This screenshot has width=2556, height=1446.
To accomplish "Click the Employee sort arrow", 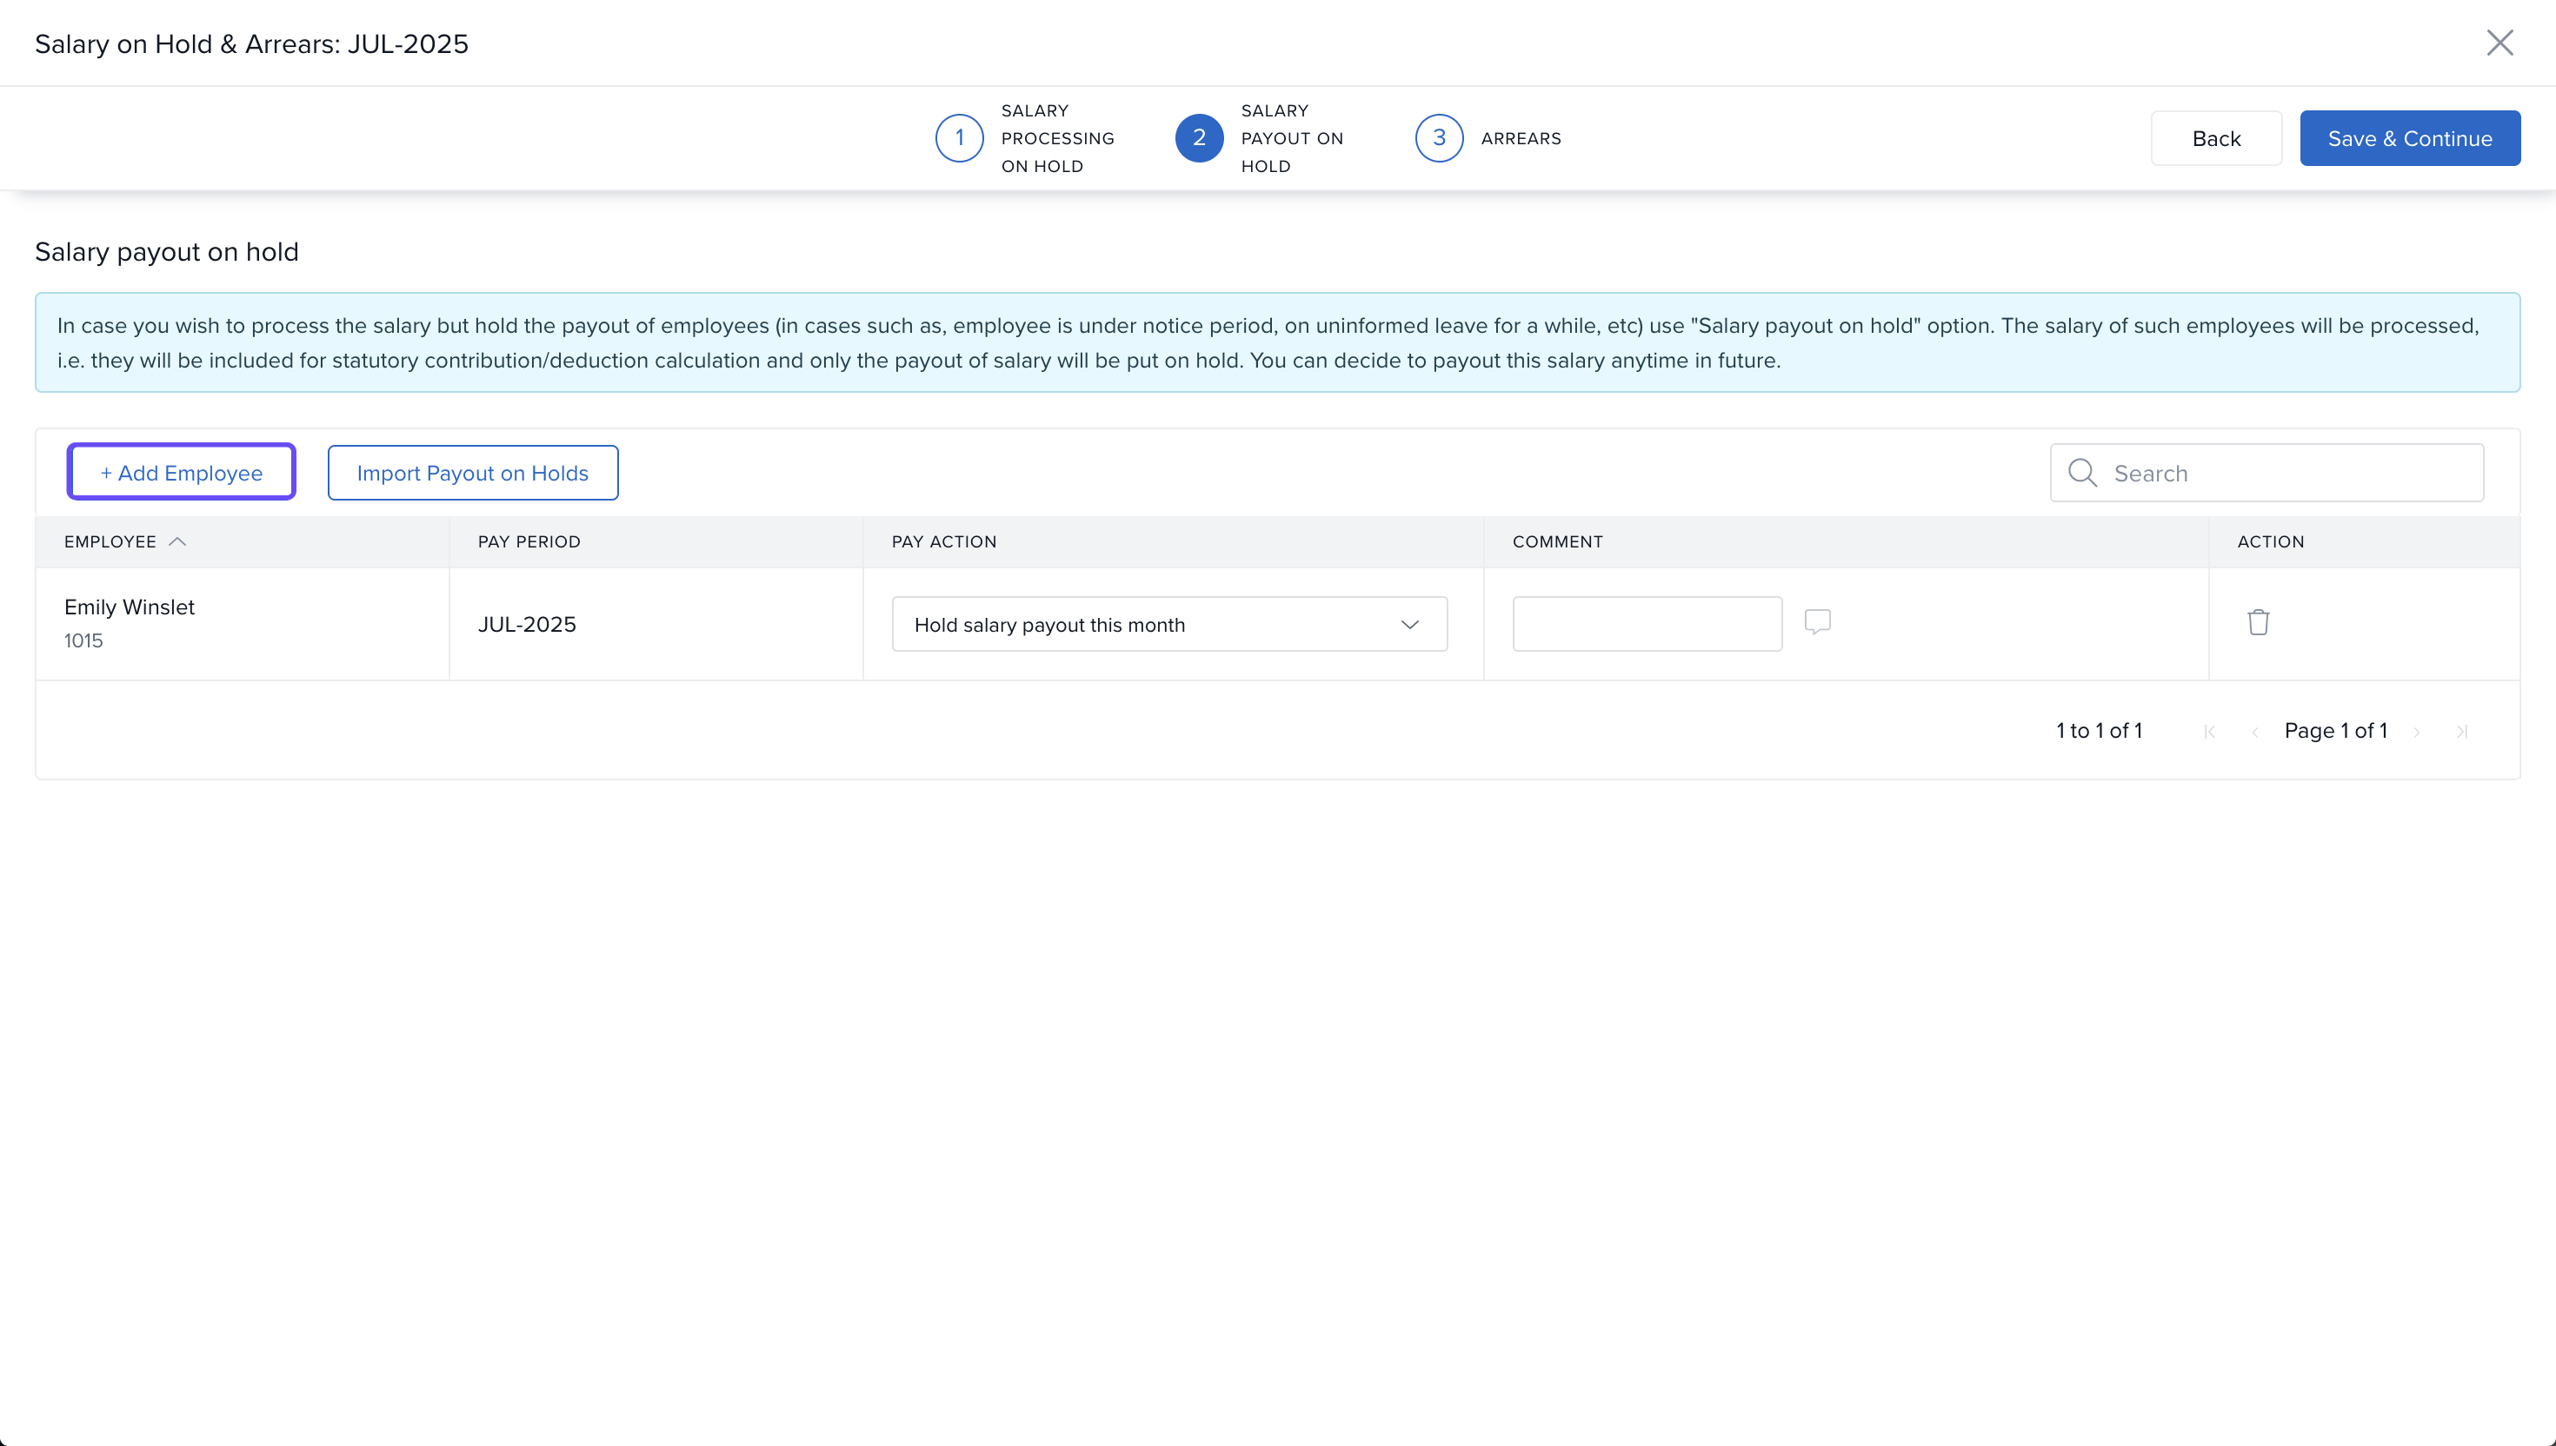I will (x=178, y=542).
